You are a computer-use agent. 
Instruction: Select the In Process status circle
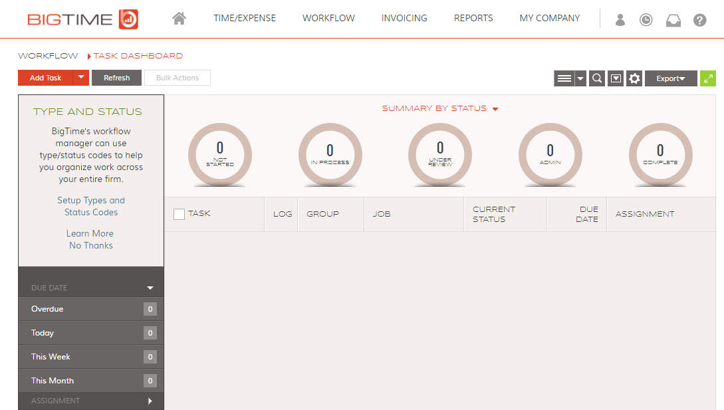pyautogui.click(x=330, y=155)
